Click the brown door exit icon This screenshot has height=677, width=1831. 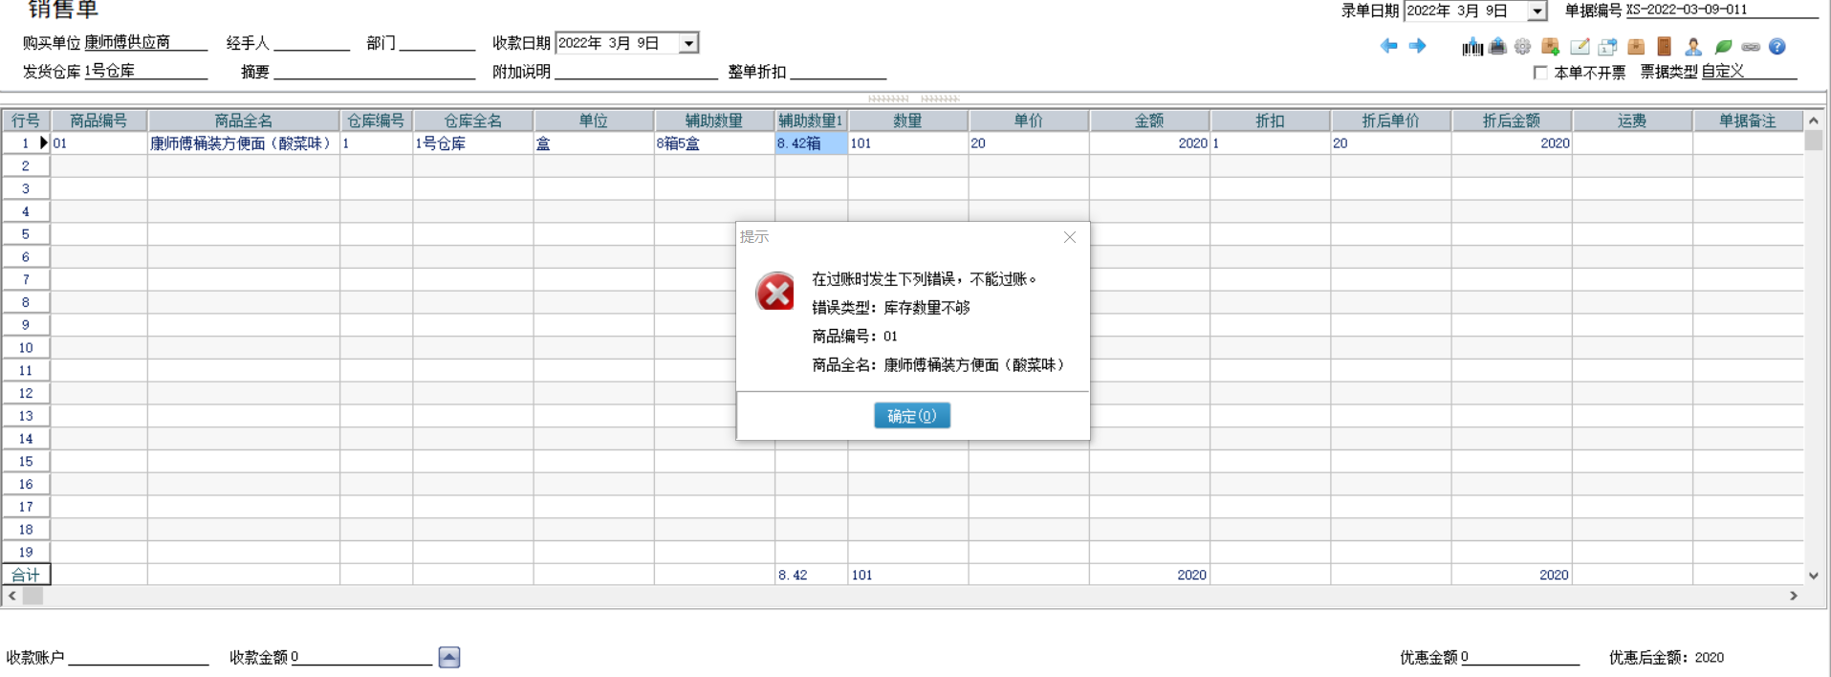tap(1664, 46)
